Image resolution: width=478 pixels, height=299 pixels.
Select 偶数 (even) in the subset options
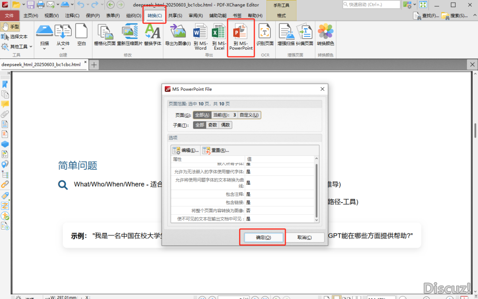[225, 125]
